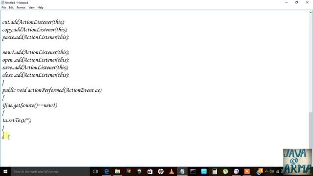
Task: Open the Windows Store taskbar icon
Action: point(150,172)
